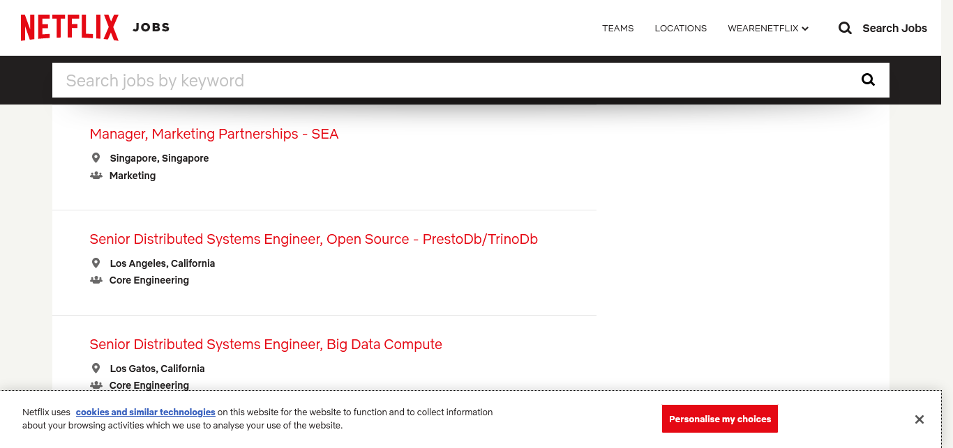Click the team icon next to Marketing

coord(96,176)
